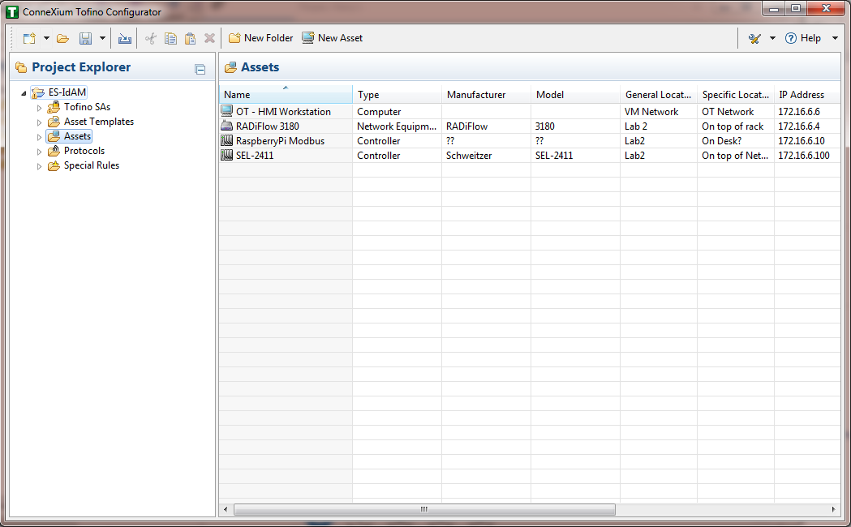Screen dimensions: 851x527
Task: Sort by General Location column header
Action: point(659,94)
